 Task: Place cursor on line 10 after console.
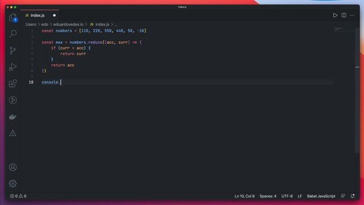[61, 82]
